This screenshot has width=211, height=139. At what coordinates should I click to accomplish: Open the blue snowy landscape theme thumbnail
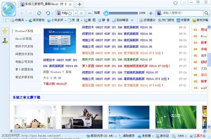click(x=129, y=117)
